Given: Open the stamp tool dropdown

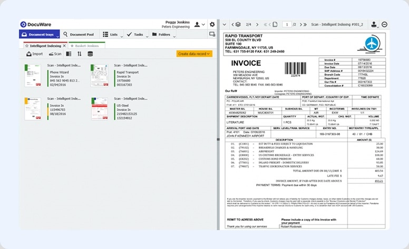Looking at the screenshot, I should click(x=374, y=25).
